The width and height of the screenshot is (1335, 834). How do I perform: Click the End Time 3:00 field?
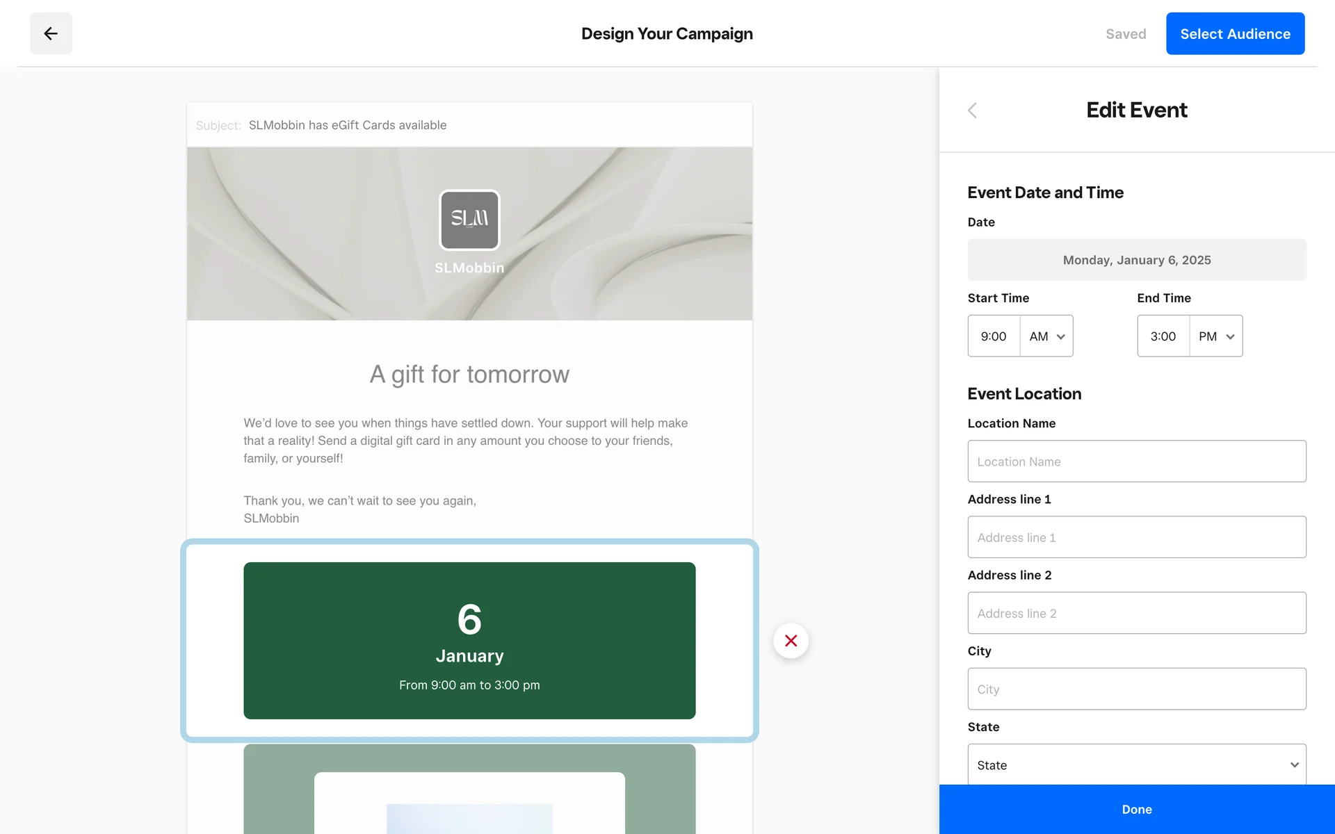1163,336
